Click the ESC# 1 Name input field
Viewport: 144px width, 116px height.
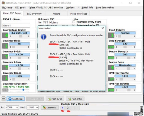[x=16, y=25]
